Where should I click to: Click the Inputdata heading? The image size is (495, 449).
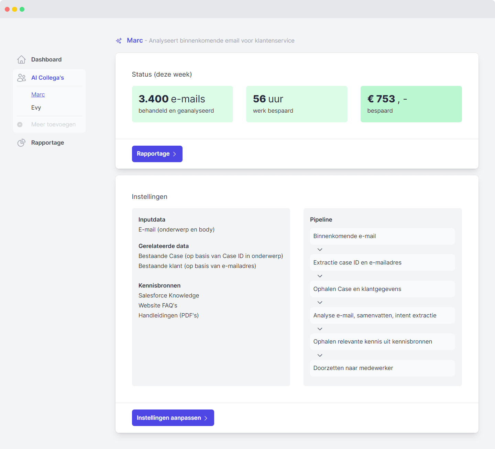(152, 220)
